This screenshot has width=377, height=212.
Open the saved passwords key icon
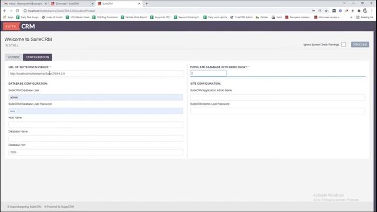click(313, 11)
